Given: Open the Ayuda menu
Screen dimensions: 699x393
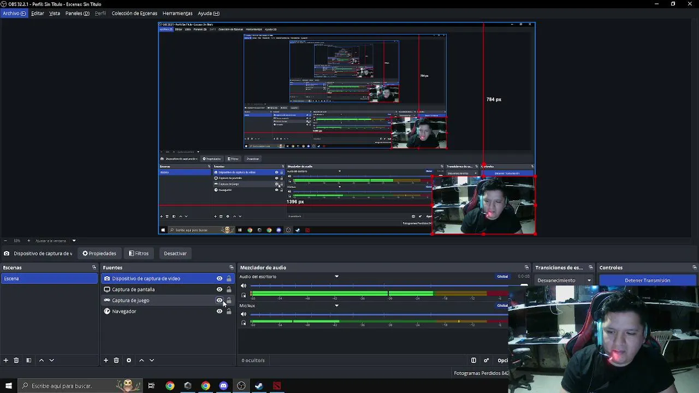Looking at the screenshot, I should (x=209, y=13).
